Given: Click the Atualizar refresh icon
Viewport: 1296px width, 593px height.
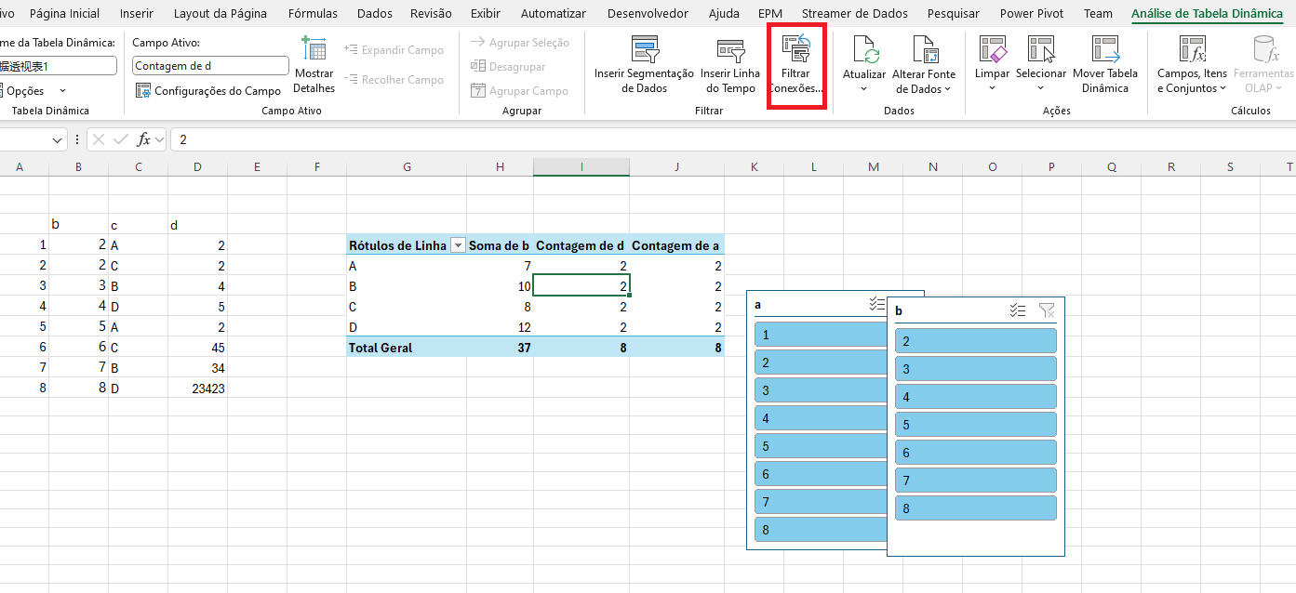Looking at the screenshot, I should (x=864, y=49).
